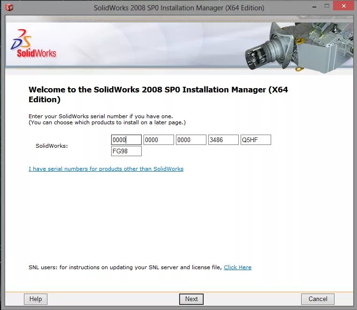Click the serial field showing Q5HF
Image resolution: width=357 pixels, height=310 pixels.
pyautogui.click(x=256, y=140)
